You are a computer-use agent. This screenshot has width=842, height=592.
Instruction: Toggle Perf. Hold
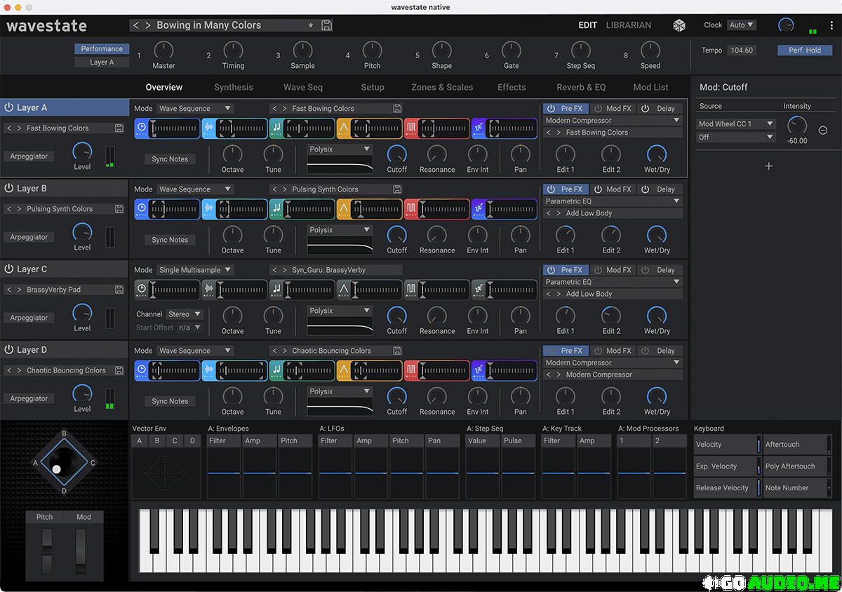tap(804, 51)
